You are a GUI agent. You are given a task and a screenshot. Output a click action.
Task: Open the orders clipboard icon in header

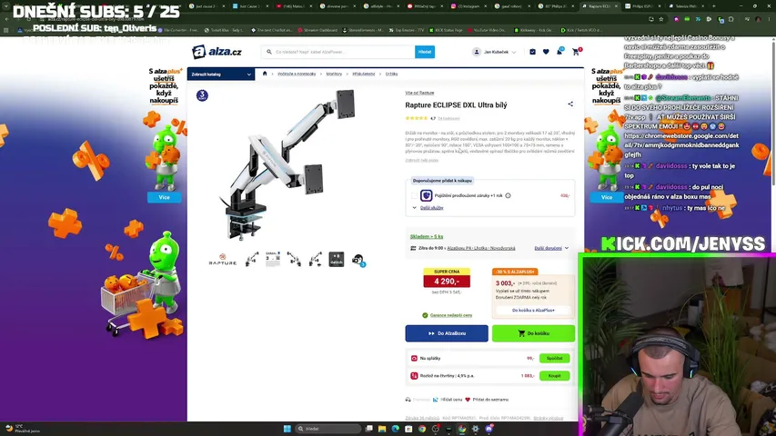pos(532,52)
